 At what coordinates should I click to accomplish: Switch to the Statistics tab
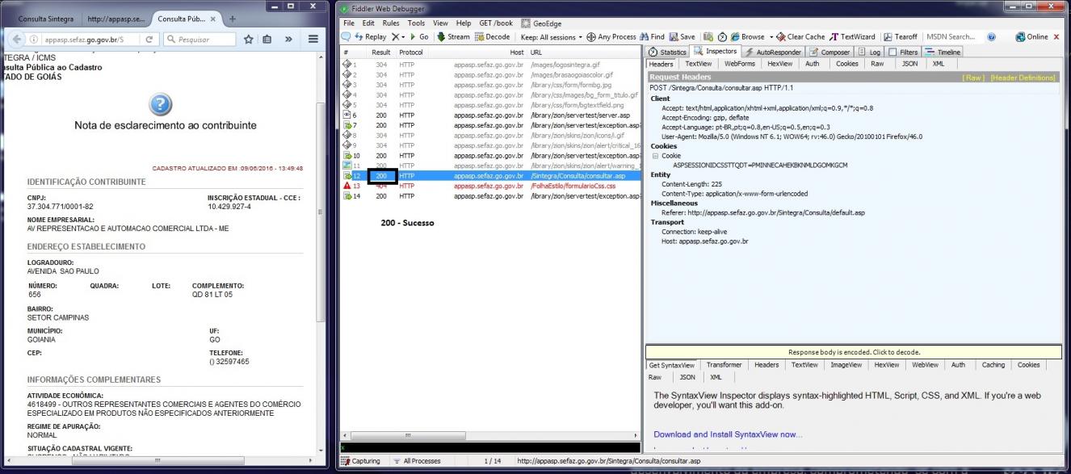tap(669, 52)
